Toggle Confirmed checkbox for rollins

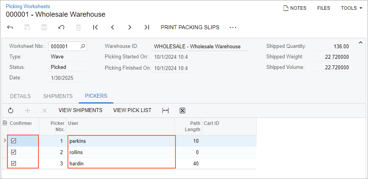(x=14, y=152)
